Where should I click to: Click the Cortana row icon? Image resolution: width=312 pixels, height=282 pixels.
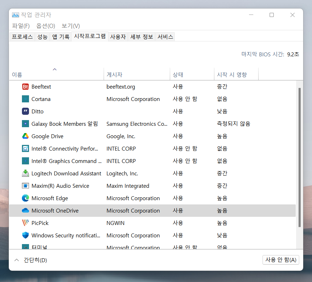pyautogui.click(x=25, y=99)
